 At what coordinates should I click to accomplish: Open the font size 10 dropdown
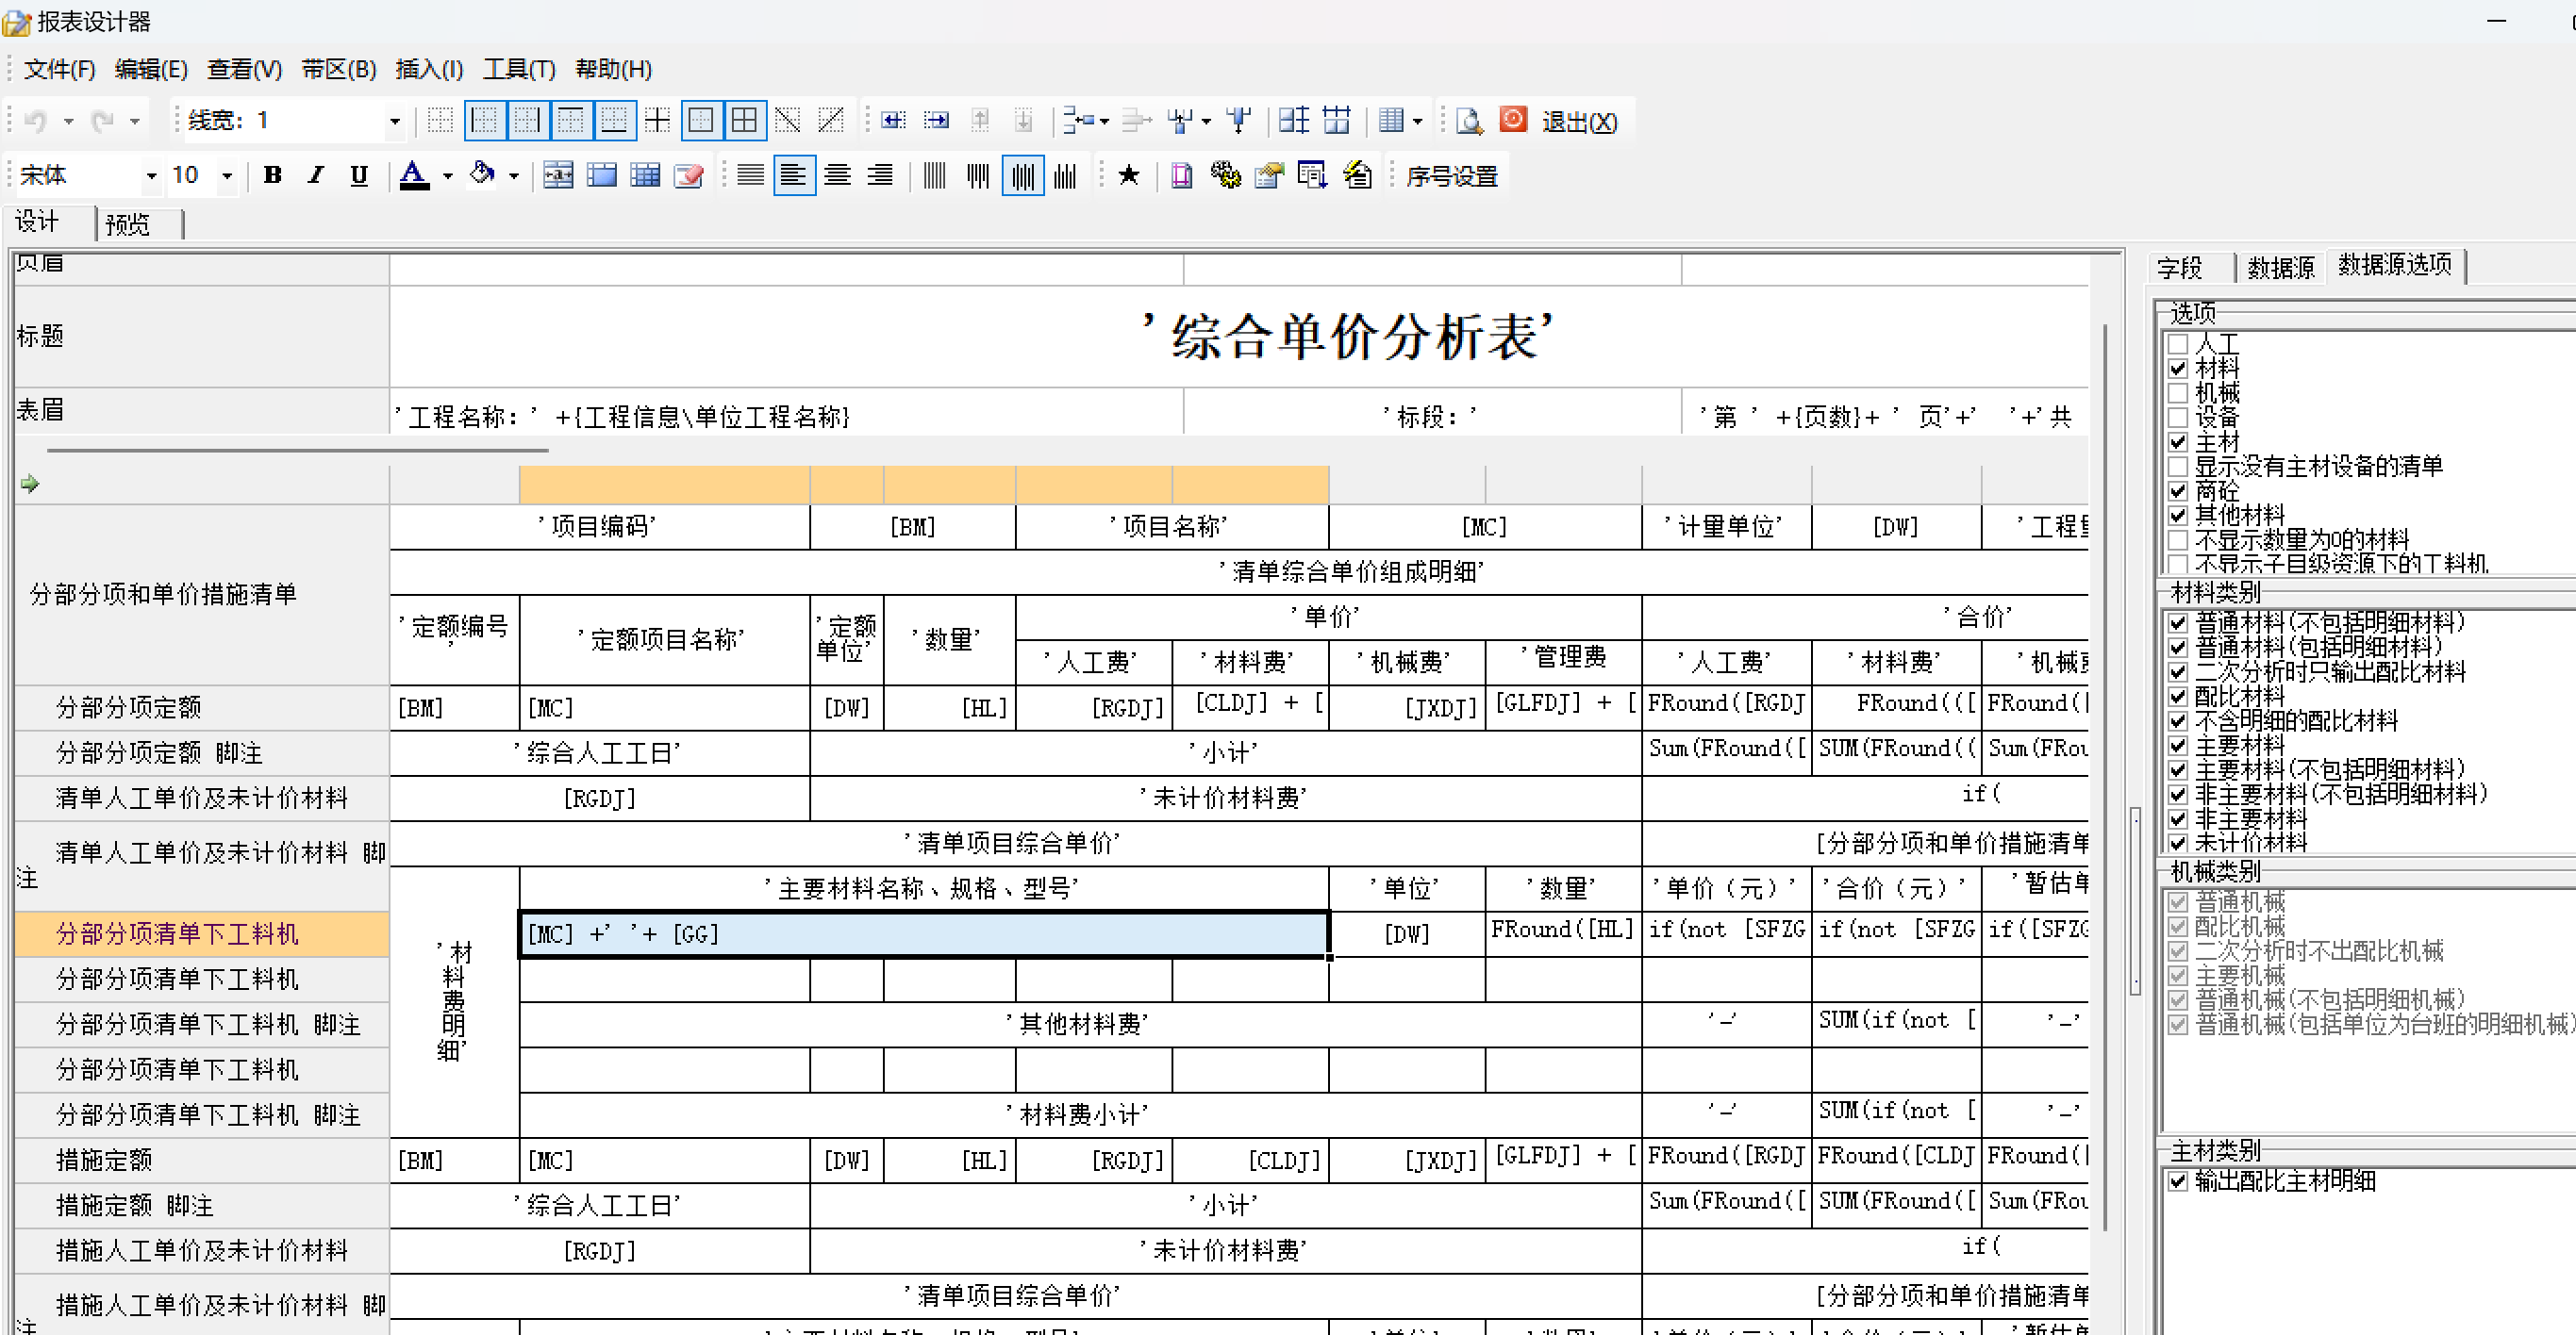pyautogui.click(x=227, y=177)
